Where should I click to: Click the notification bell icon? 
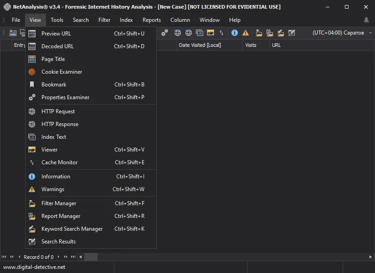click(x=366, y=20)
